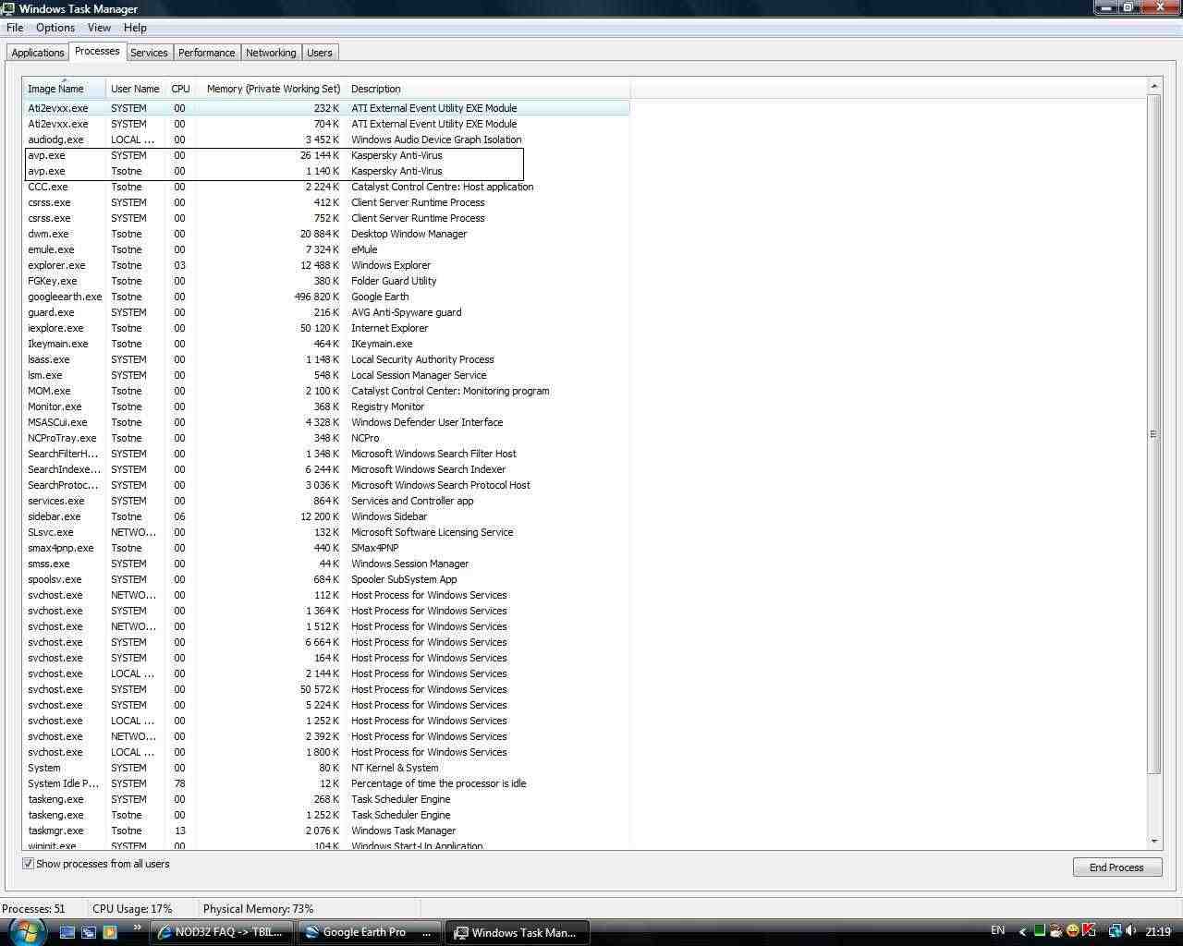Select avp.exe process using 26 144 K

tap(326, 155)
